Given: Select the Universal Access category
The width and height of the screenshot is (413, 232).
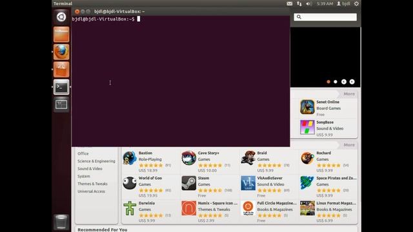Looking at the screenshot, I should click(91, 191).
